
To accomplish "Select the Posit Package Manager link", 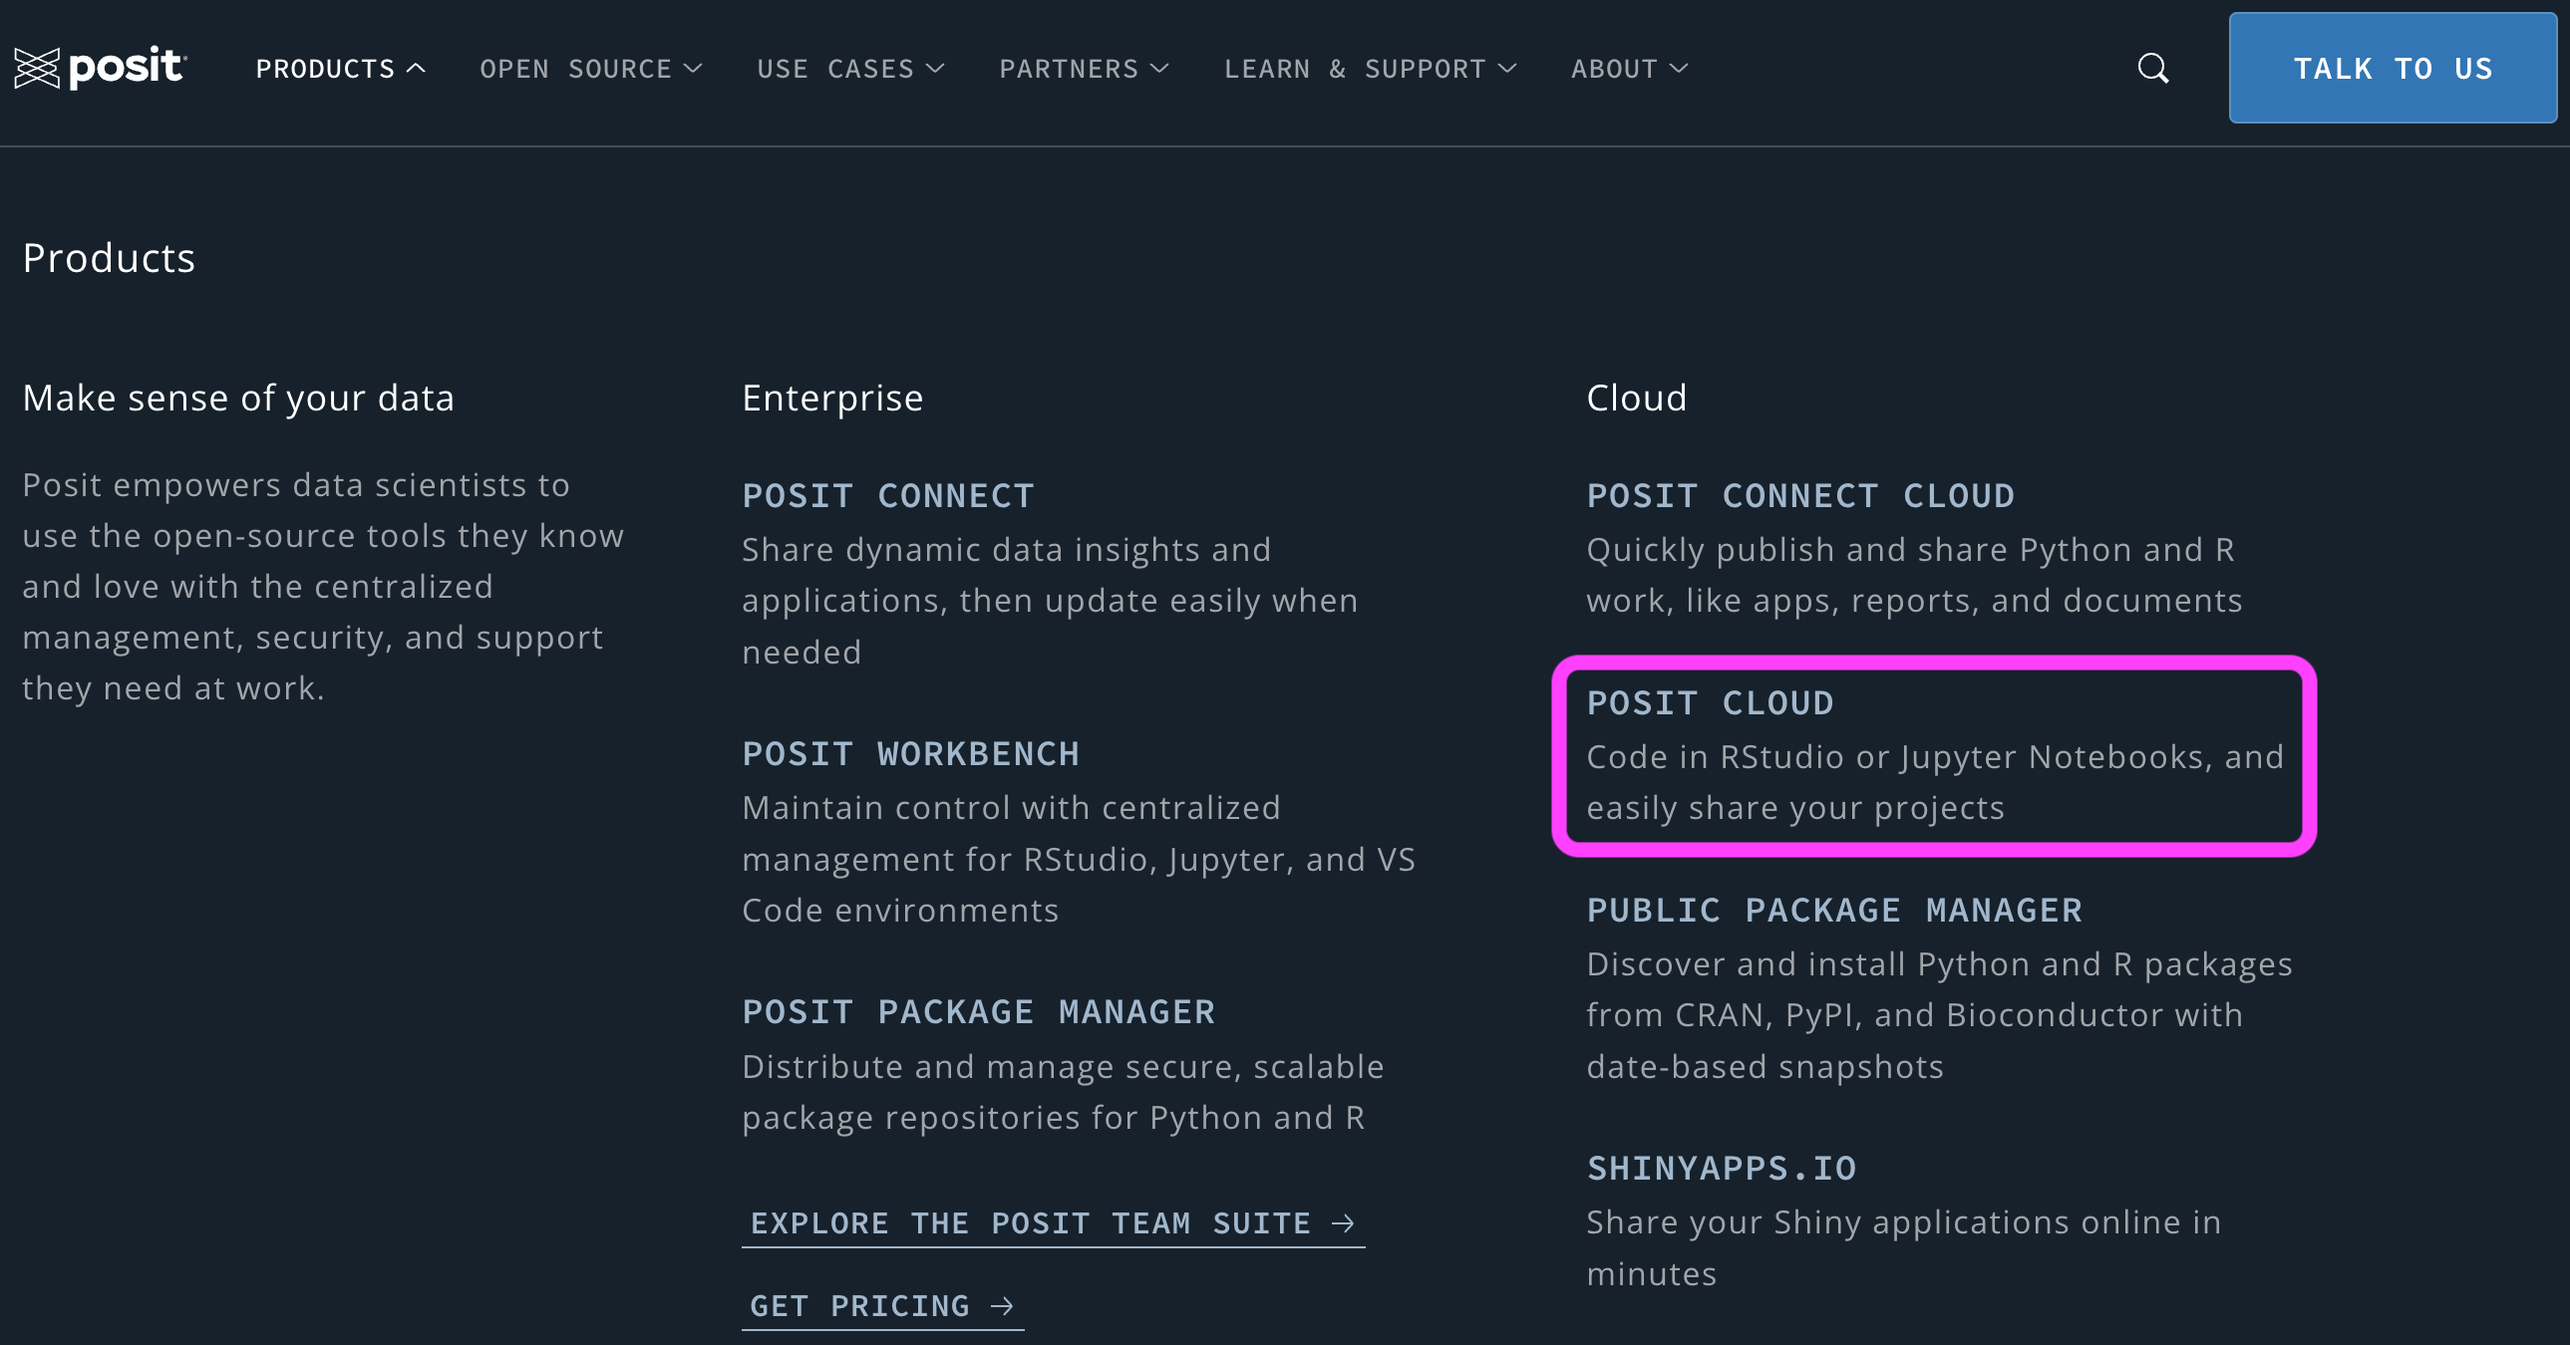I will [x=979, y=1012].
